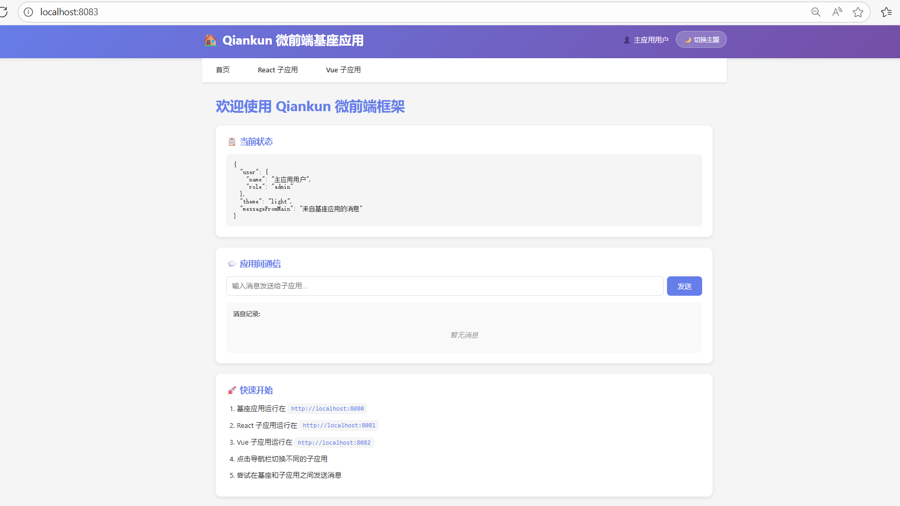This screenshot has height=506, width=900.
Task: Click the text Vue 子应用运行在
Action: [x=264, y=442]
